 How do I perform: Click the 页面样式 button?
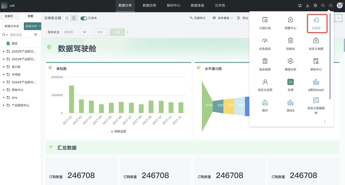[198, 18]
